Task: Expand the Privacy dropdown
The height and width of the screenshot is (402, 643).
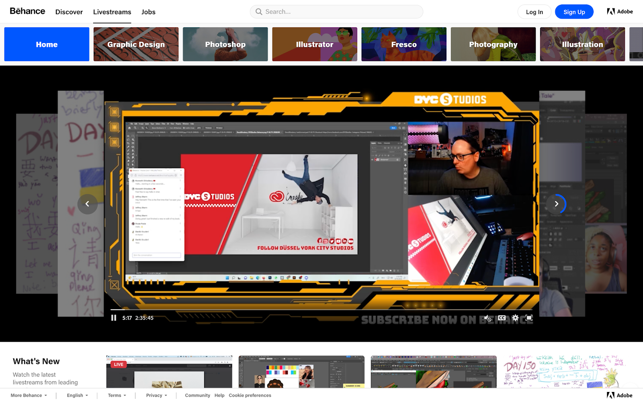Action: pos(157,396)
